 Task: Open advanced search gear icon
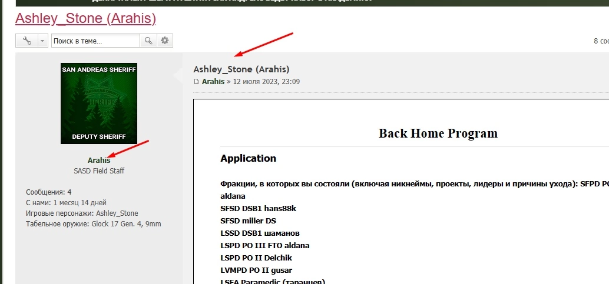pyautogui.click(x=165, y=41)
